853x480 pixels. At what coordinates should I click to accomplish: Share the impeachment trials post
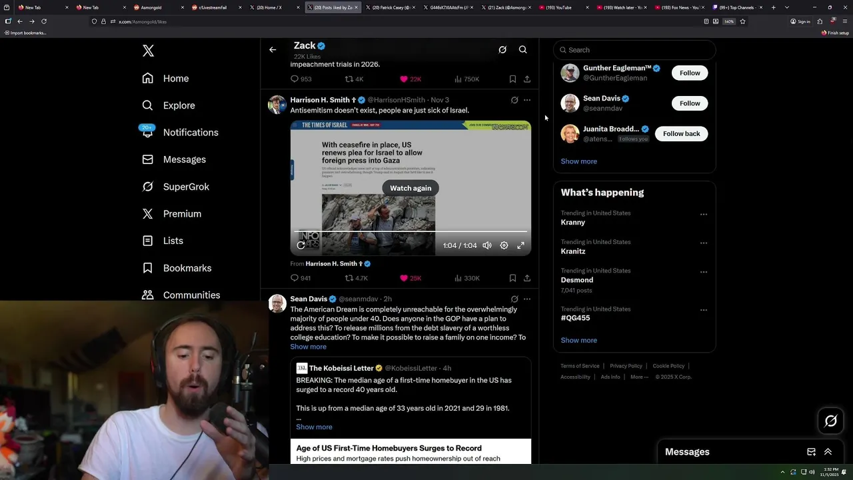(x=527, y=79)
